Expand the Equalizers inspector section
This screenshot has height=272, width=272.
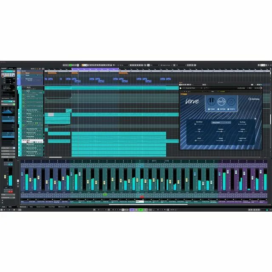(x=8, y=104)
